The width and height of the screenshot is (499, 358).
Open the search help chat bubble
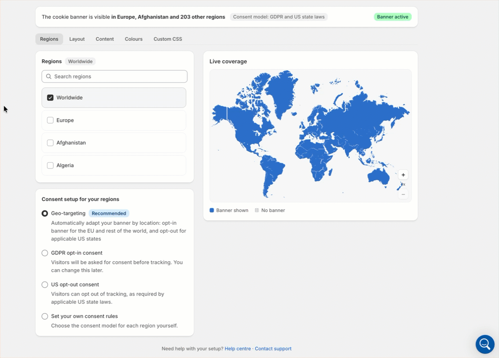tap(485, 344)
